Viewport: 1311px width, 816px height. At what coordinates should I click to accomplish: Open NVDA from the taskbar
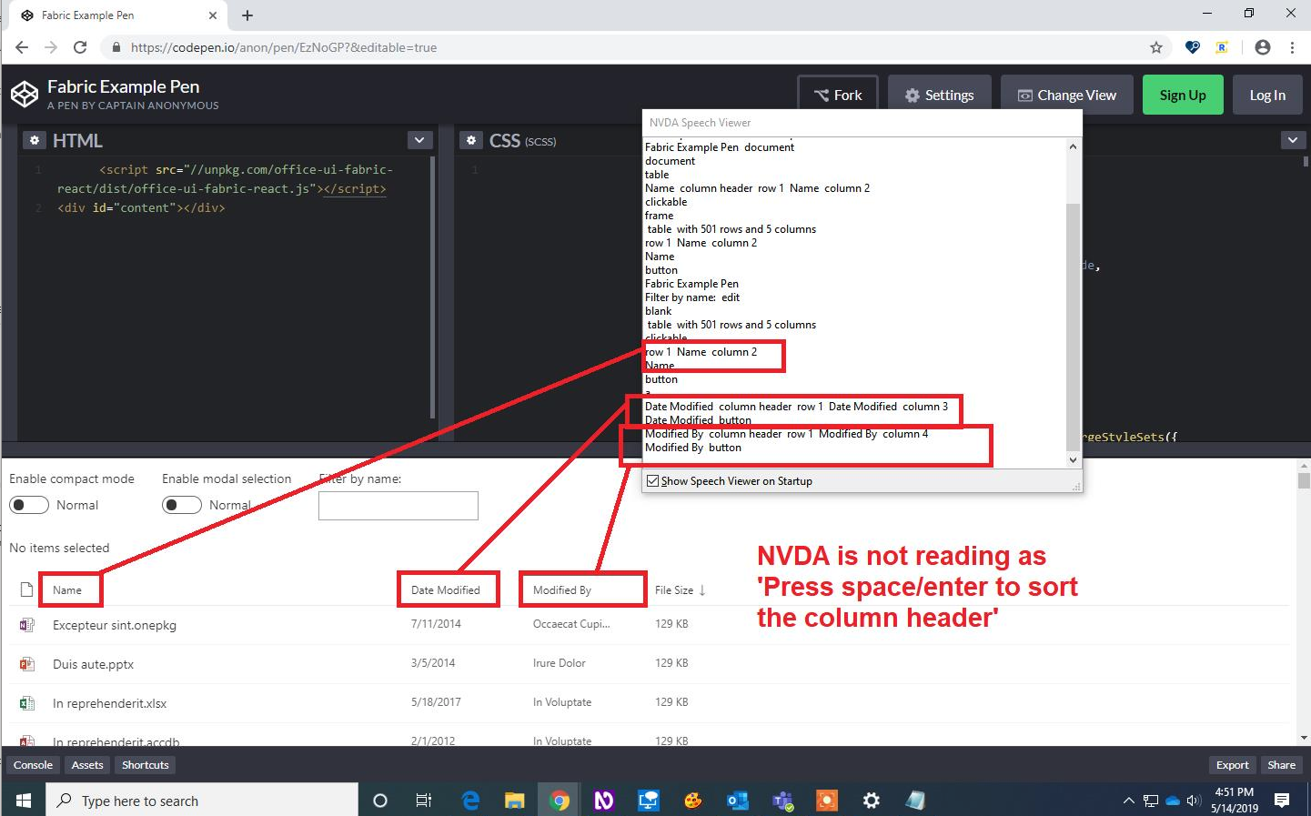(603, 801)
